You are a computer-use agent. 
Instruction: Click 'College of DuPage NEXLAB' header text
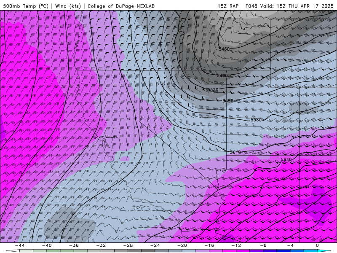pyautogui.click(x=121, y=6)
